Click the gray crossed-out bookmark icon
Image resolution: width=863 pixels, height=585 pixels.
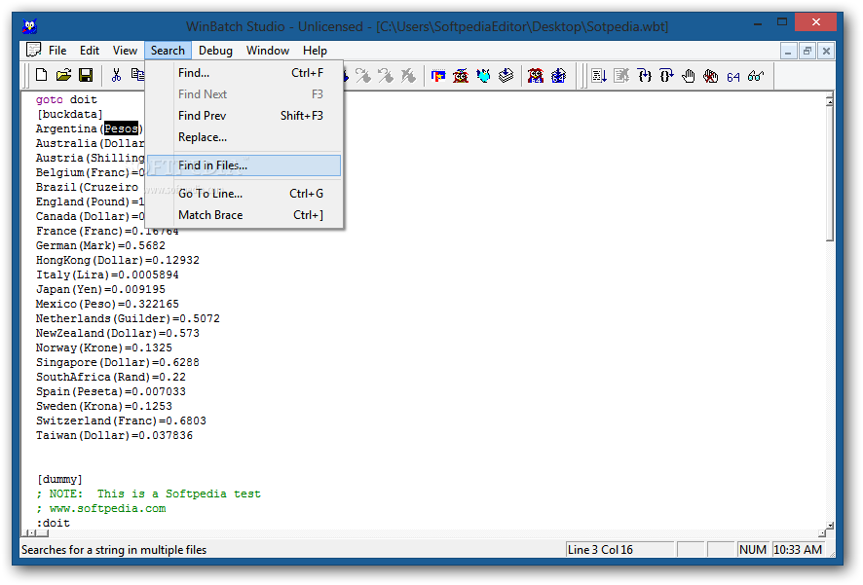[408, 76]
